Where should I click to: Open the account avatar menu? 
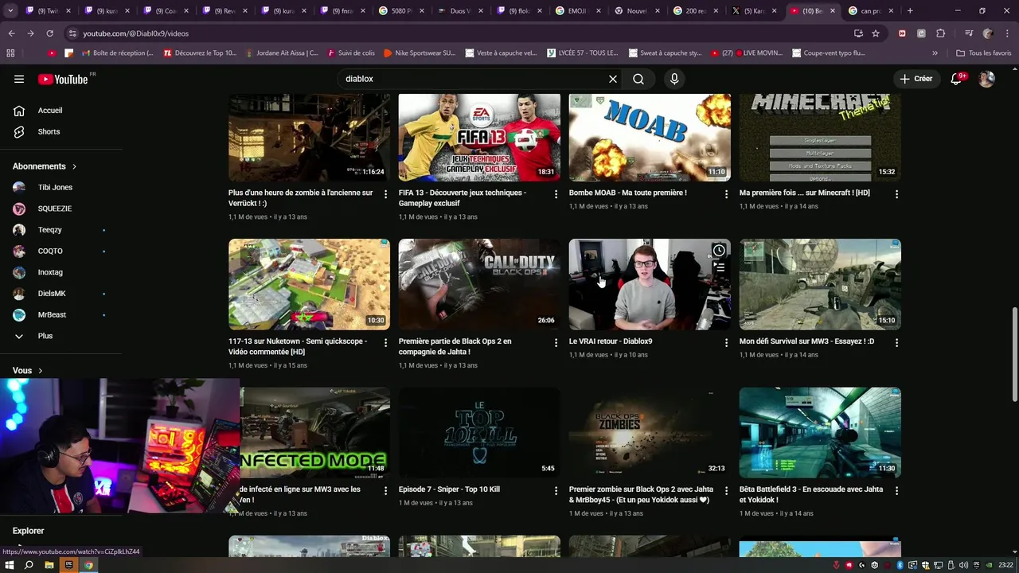(x=986, y=79)
